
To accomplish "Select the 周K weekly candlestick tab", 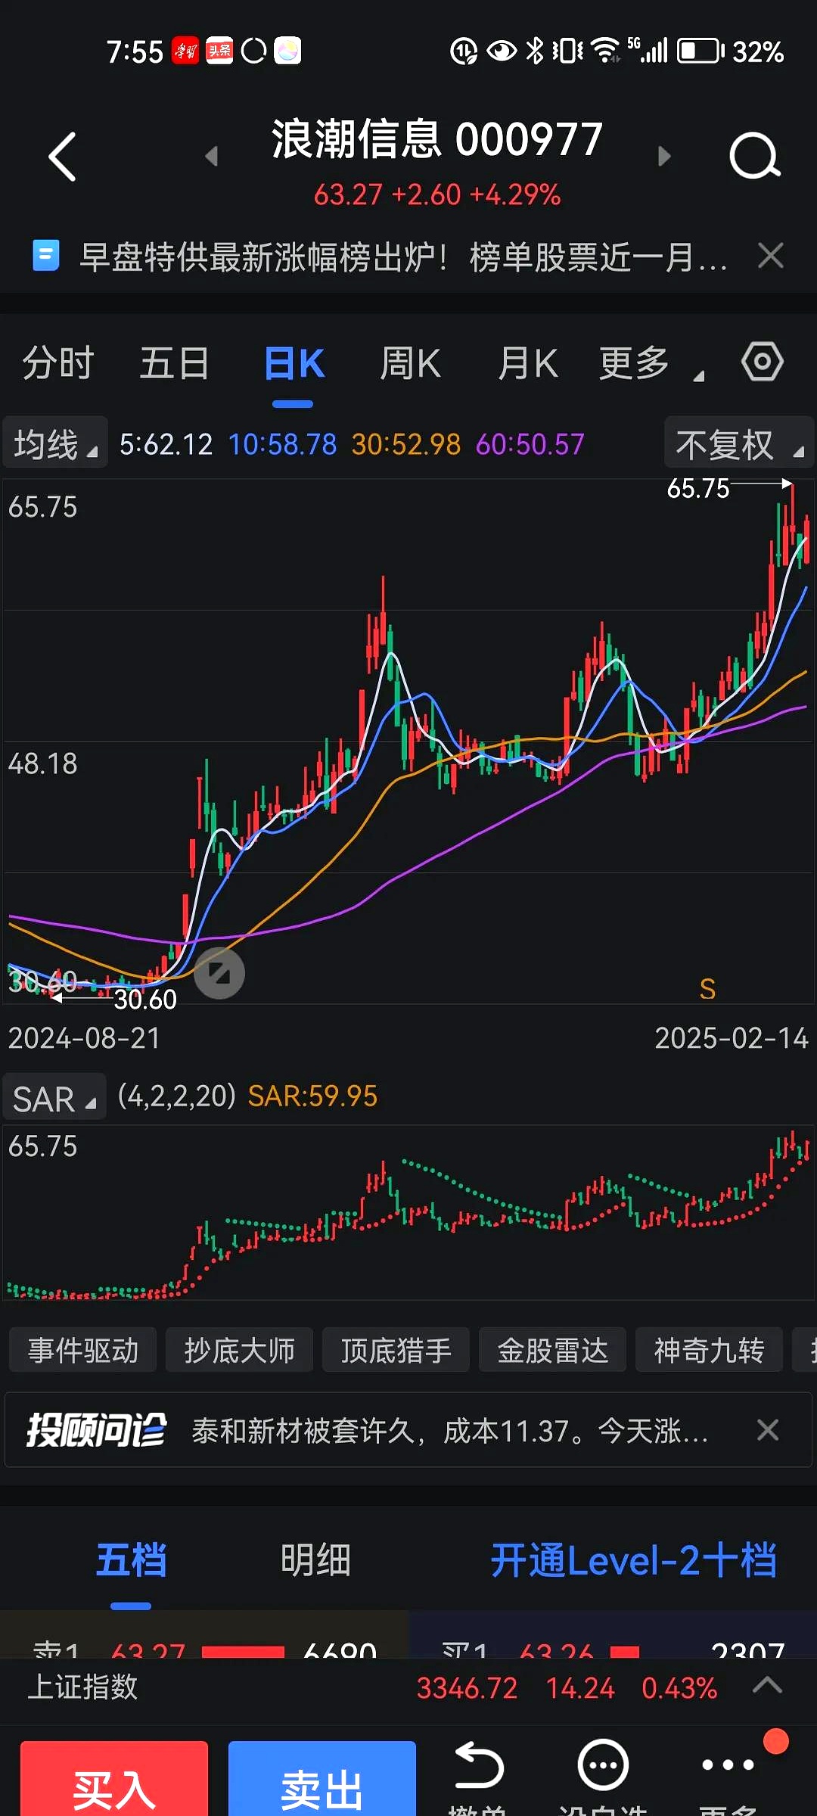I will point(410,363).
